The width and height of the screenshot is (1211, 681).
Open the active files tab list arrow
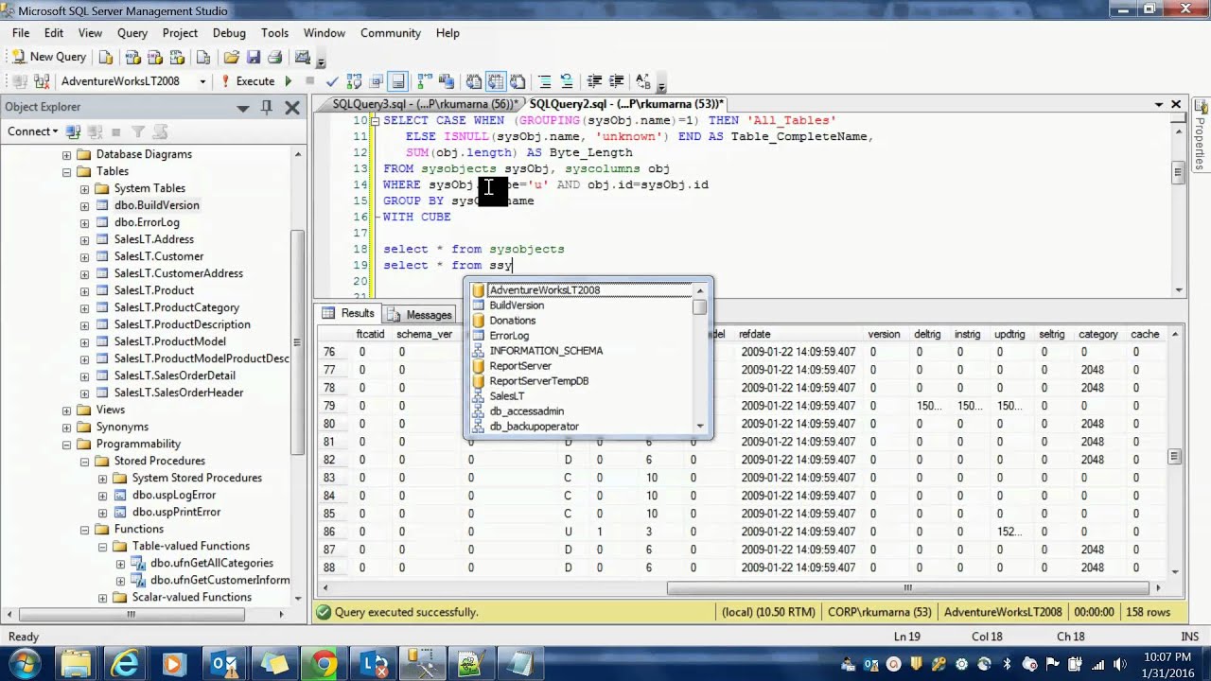(1159, 104)
